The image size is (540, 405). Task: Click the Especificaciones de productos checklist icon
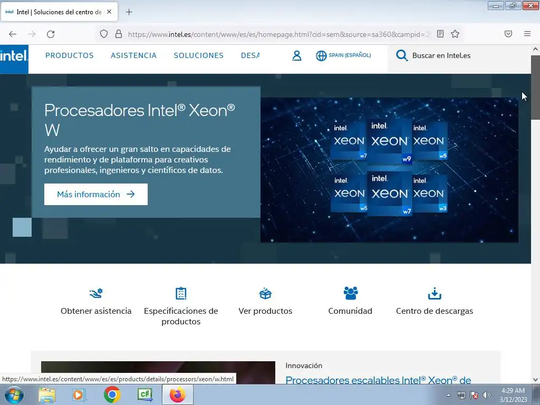181,293
